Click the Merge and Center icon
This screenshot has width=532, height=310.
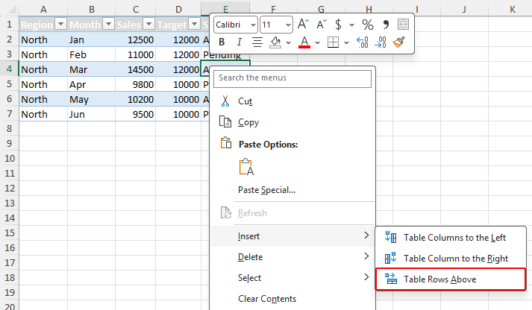point(403,25)
